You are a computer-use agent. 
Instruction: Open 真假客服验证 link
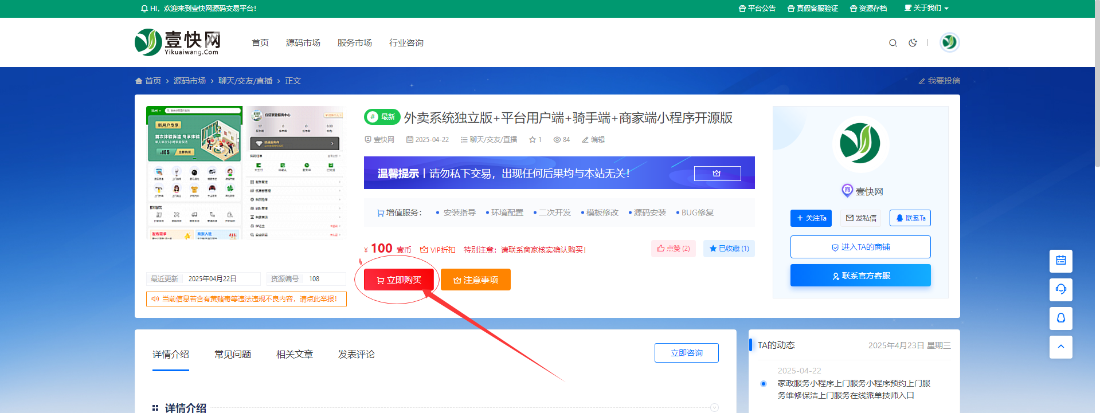click(813, 9)
